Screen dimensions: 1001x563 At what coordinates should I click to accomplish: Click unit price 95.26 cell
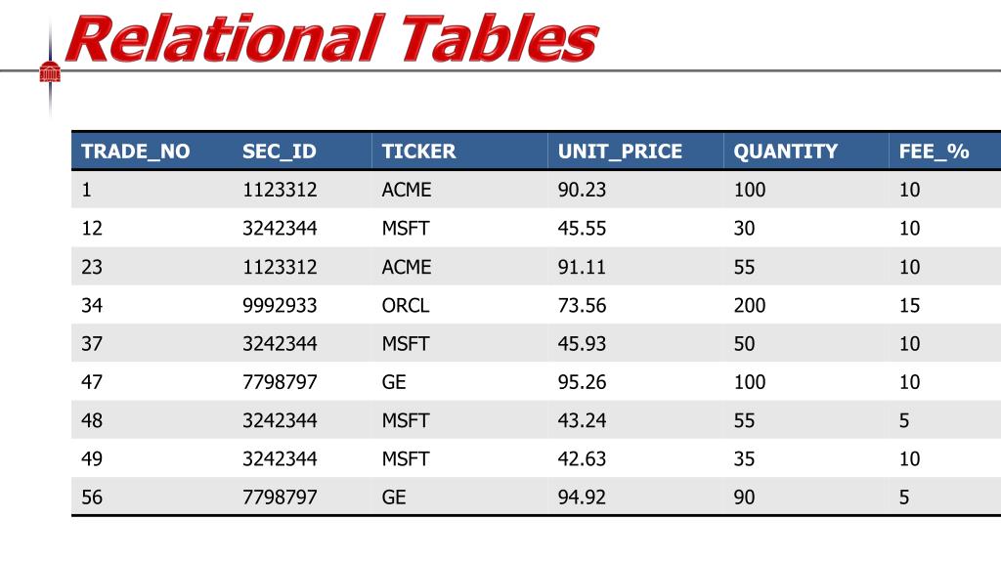point(582,382)
